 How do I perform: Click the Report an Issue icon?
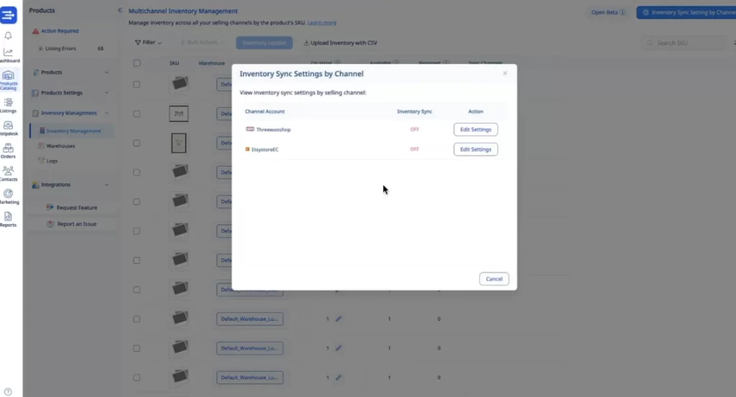pos(51,224)
